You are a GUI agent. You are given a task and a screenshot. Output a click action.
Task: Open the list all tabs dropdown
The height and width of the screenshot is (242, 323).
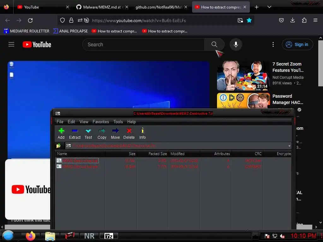269,7
